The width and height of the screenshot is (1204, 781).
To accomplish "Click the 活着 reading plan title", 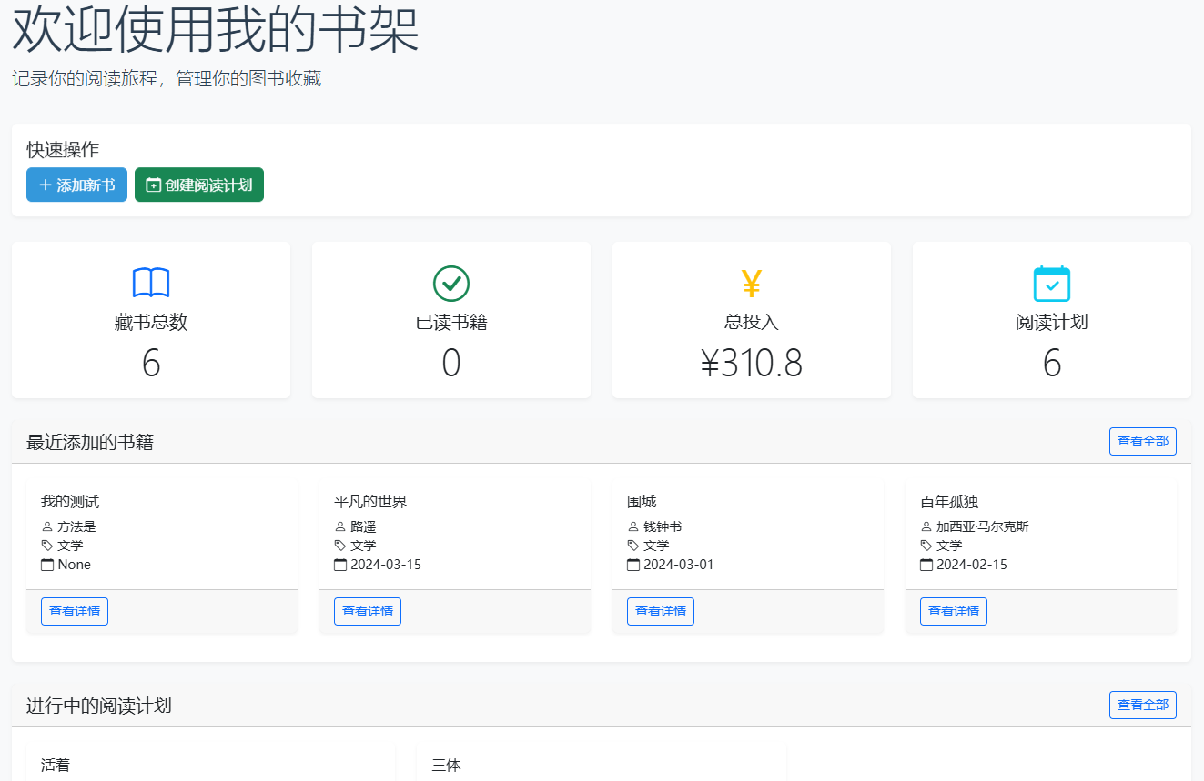I will click(56, 766).
